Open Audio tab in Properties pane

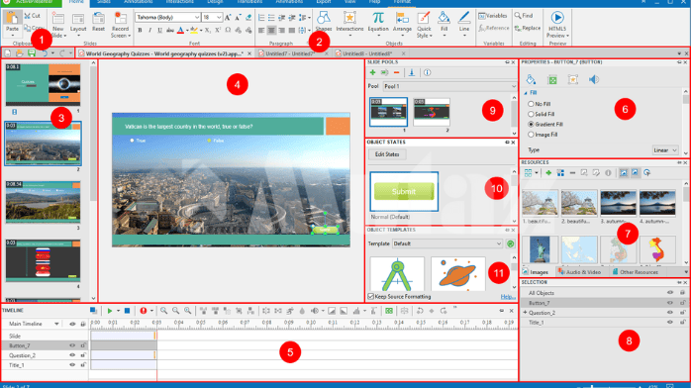click(x=594, y=80)
